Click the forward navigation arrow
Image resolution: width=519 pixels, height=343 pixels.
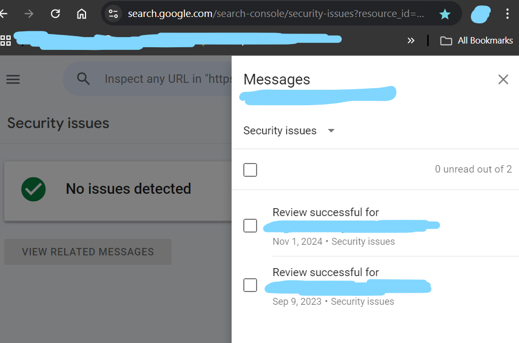pos(29,14)
